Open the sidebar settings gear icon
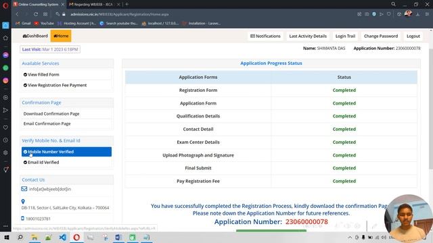This screenshot has height=243, width=433. (x=5, y=153)
